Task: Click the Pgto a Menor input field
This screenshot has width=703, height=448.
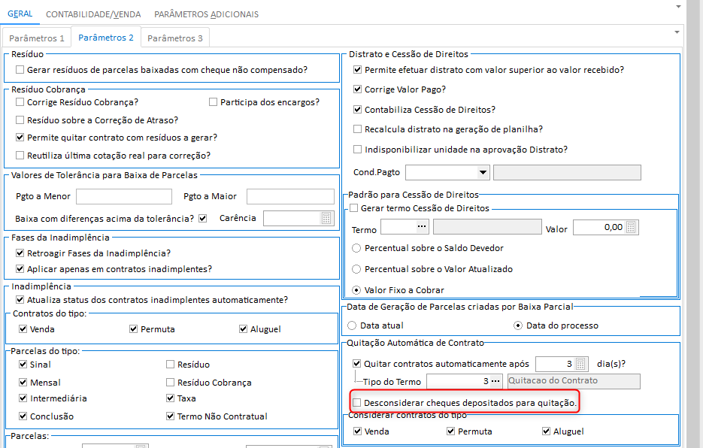Action: pyautogui.click(x=124, y=197)
